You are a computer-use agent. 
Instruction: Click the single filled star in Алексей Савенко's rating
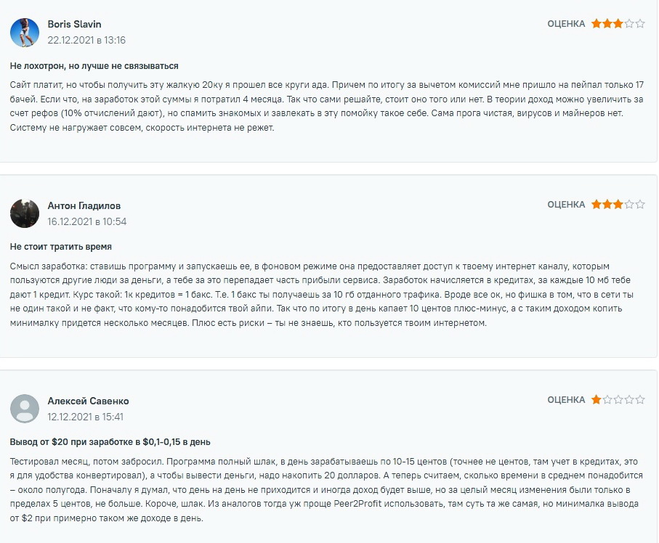596,399
